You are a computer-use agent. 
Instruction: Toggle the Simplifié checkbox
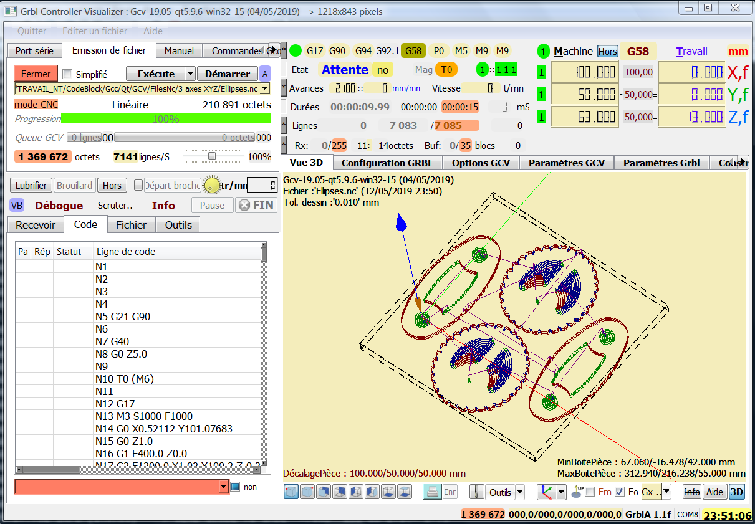(x=69, y=74)
